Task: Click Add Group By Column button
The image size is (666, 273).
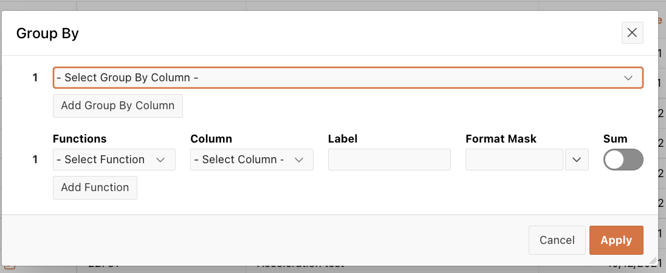Action: (x=118, y=106)
